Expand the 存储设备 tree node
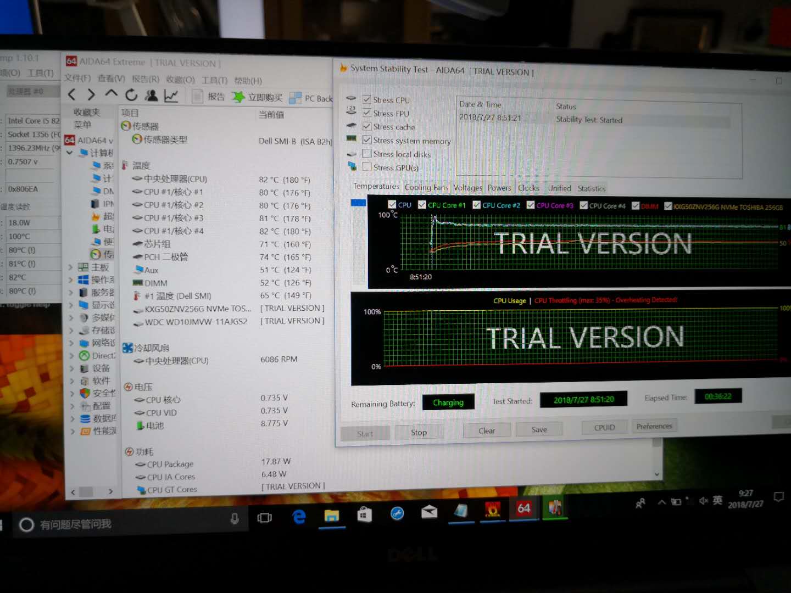Viewport: 791px width, 593px height. pos(71,331)
